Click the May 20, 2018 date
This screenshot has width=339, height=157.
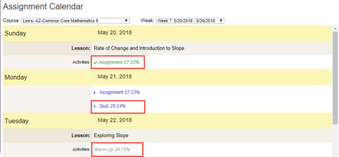tap(115, 33)
